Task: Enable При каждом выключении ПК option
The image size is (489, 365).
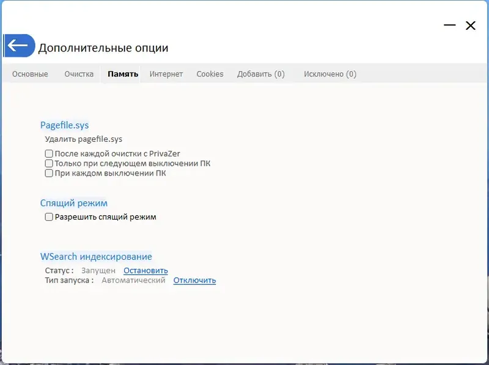Action: (x=48, y=173)
